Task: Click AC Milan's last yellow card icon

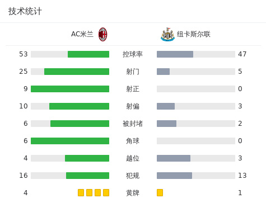Action: (106, 193)
